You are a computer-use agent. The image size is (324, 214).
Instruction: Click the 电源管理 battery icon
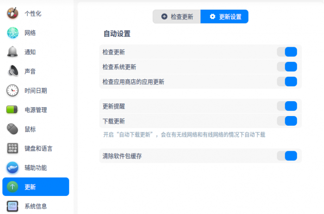coord(12,110)
